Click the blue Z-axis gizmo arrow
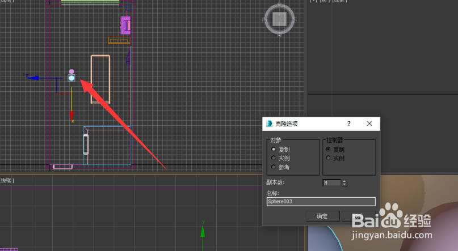This screenshot has height=251, width=458. [x=33, y=78]
